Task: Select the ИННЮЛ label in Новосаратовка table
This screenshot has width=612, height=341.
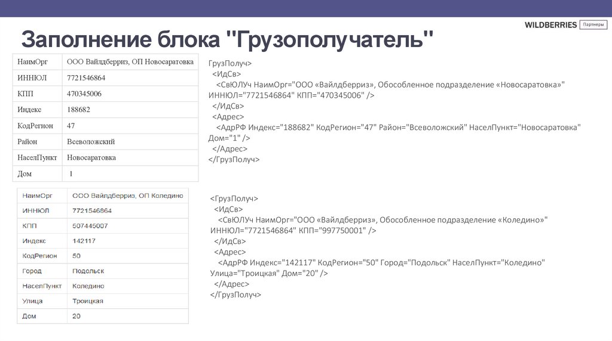Action: click(32, 78)
